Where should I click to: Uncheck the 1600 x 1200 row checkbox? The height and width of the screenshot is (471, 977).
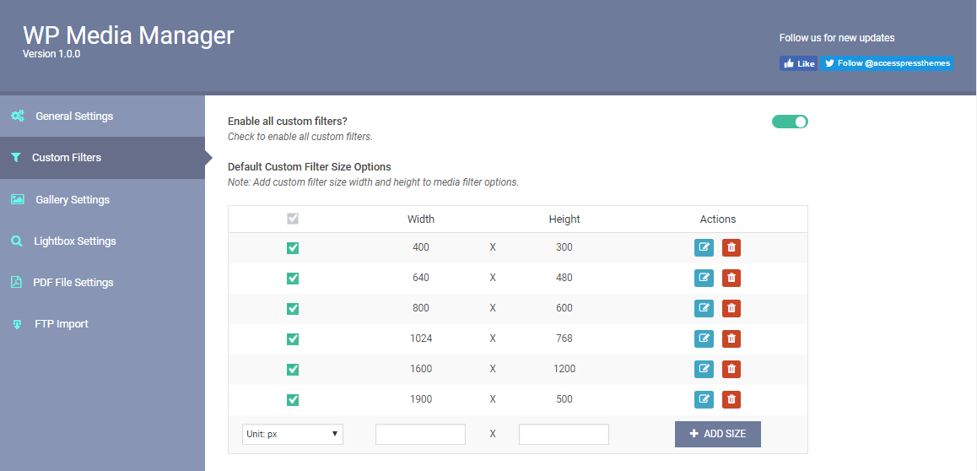coord(292,370)
